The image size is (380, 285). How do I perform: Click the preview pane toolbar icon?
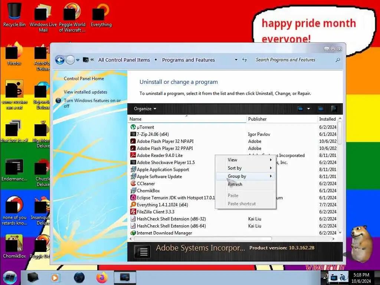pos(321,109)
